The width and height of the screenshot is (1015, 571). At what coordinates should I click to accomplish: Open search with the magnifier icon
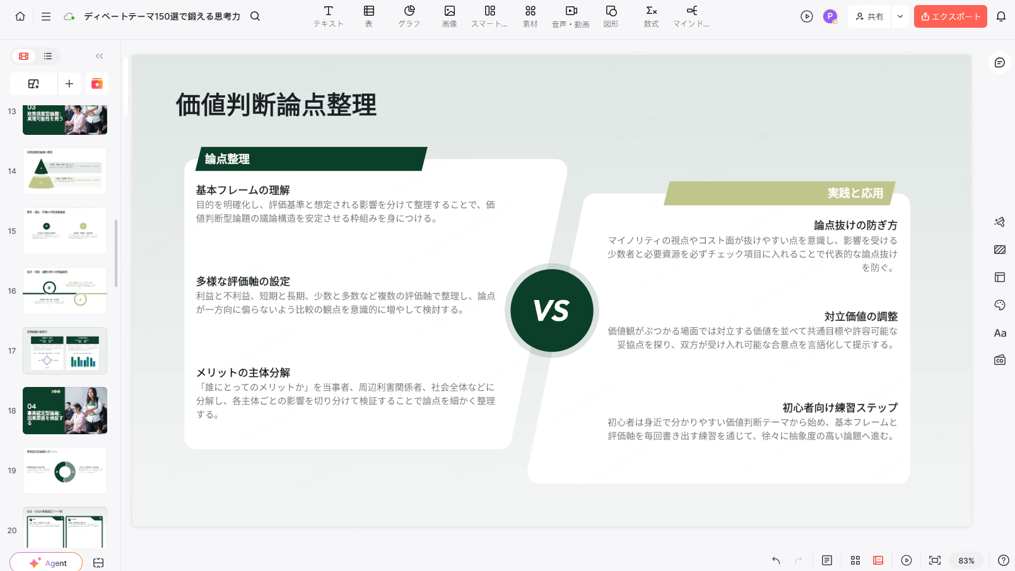coord(255,16)
